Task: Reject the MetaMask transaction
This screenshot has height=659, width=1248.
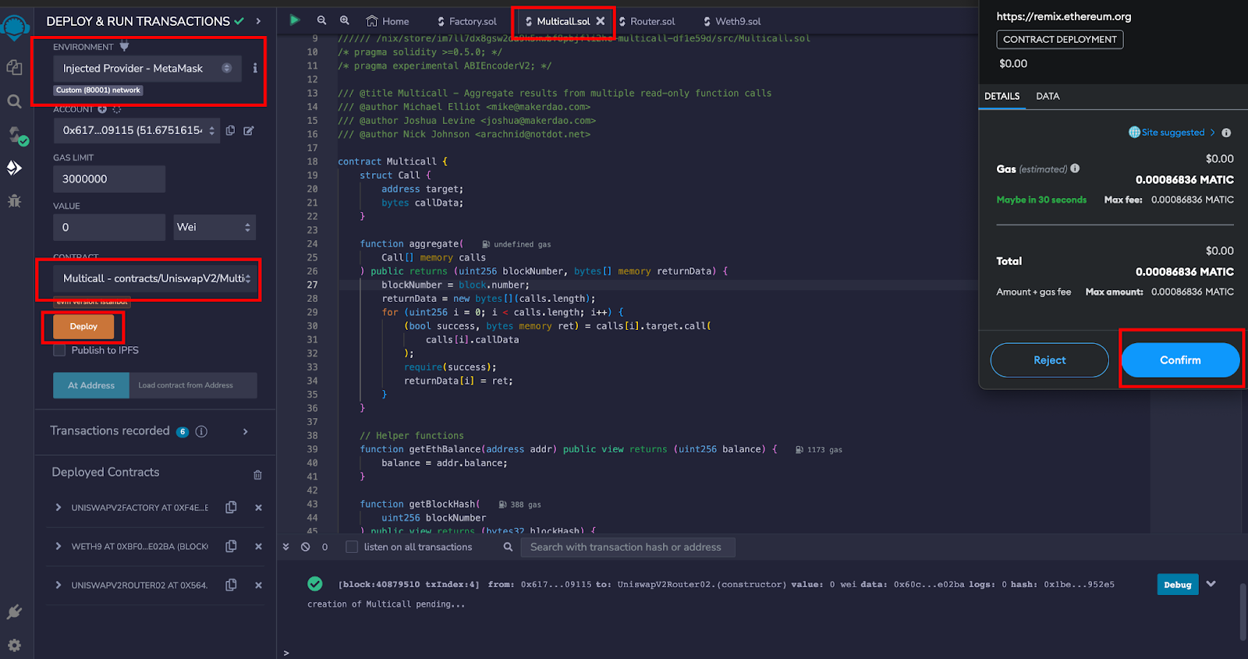Action: point(1049,360)
